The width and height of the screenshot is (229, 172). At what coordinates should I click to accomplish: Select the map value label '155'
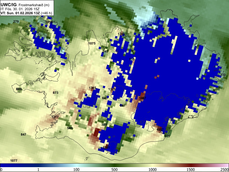point(132,59)
